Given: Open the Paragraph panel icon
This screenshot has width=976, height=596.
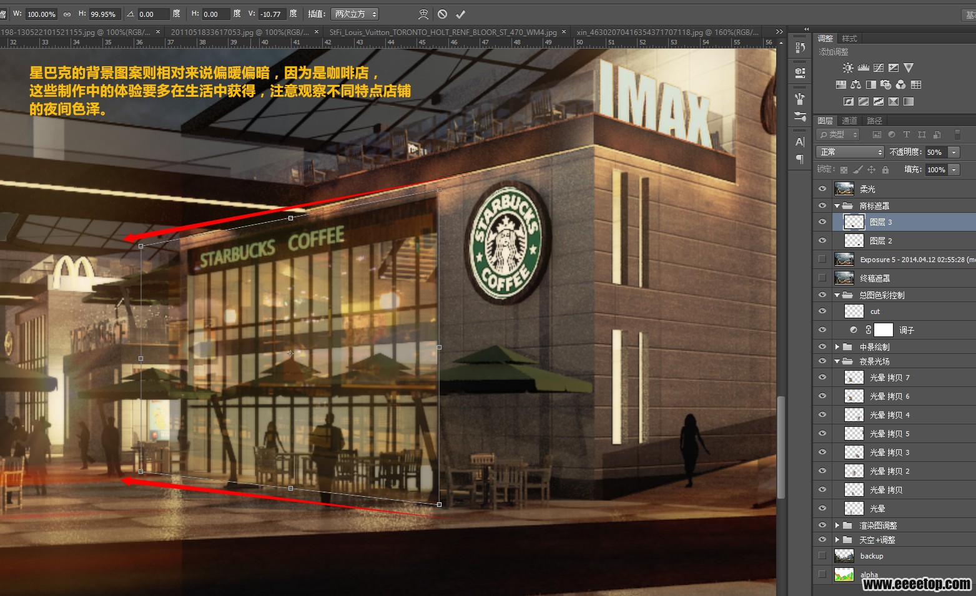Looking at the screenshot, I should [800, 159].
